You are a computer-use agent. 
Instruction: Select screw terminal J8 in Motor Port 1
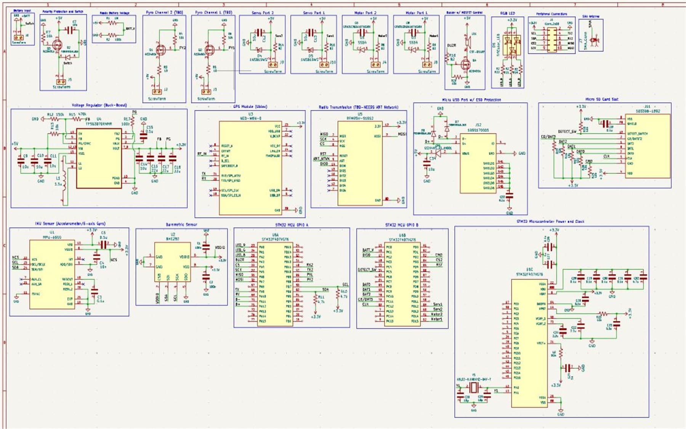(427, 65)
